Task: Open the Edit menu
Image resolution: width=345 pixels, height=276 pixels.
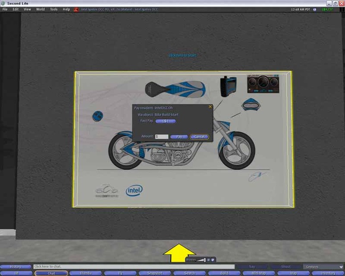Action: tap(16, 9)
